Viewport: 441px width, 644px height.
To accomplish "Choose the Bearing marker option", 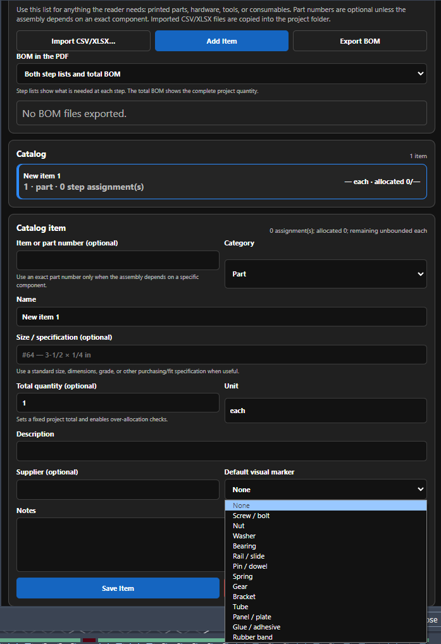I will (x=326, y=546).
